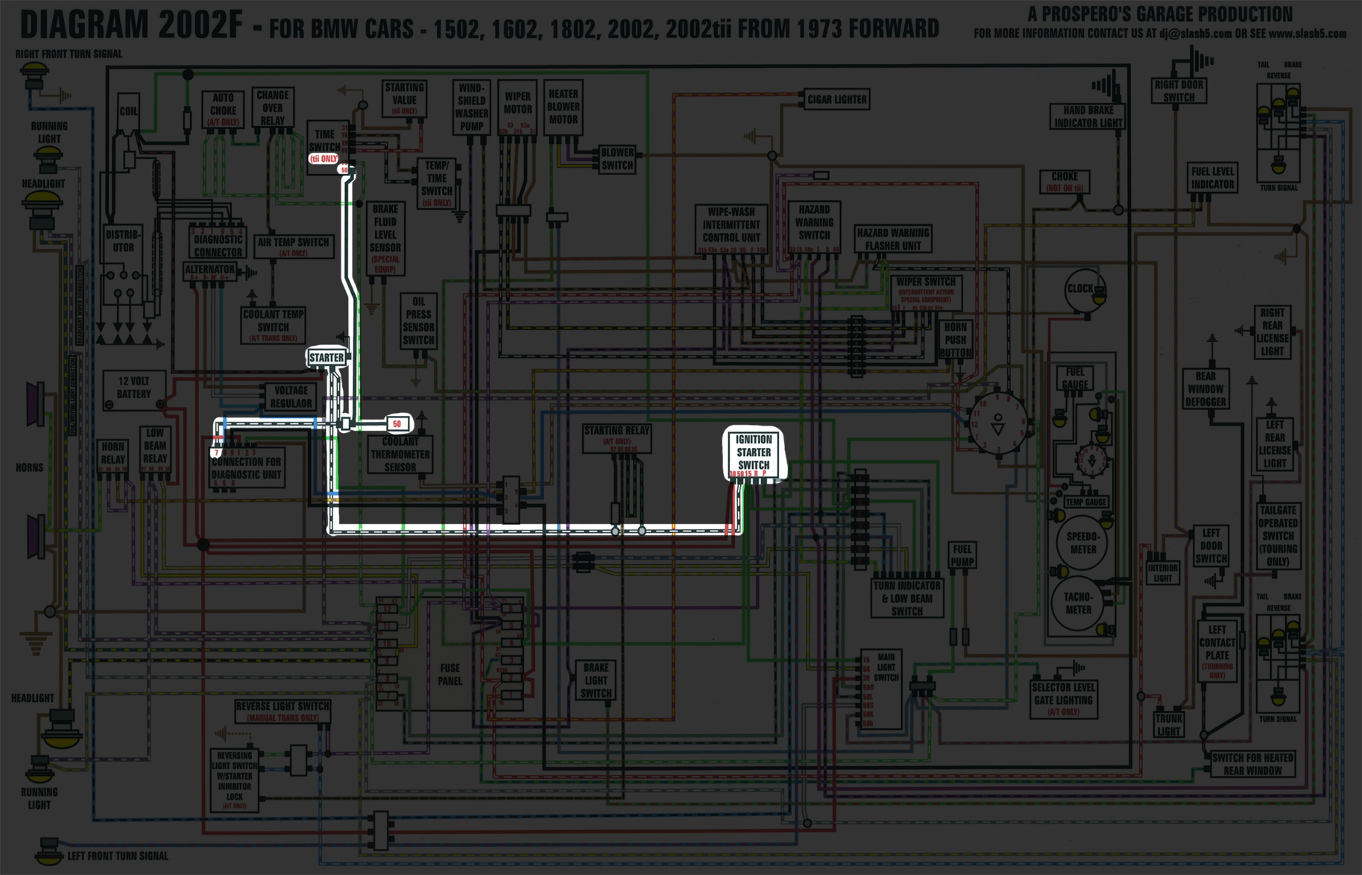Select the Main Light Switch component
The width and height of the screenshot is (1362, 875).
click(x=886, y=667)
